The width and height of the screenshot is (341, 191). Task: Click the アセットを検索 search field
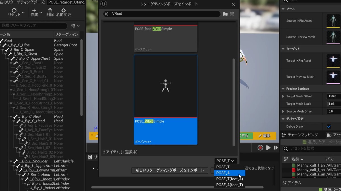click(x=312, y=149)
